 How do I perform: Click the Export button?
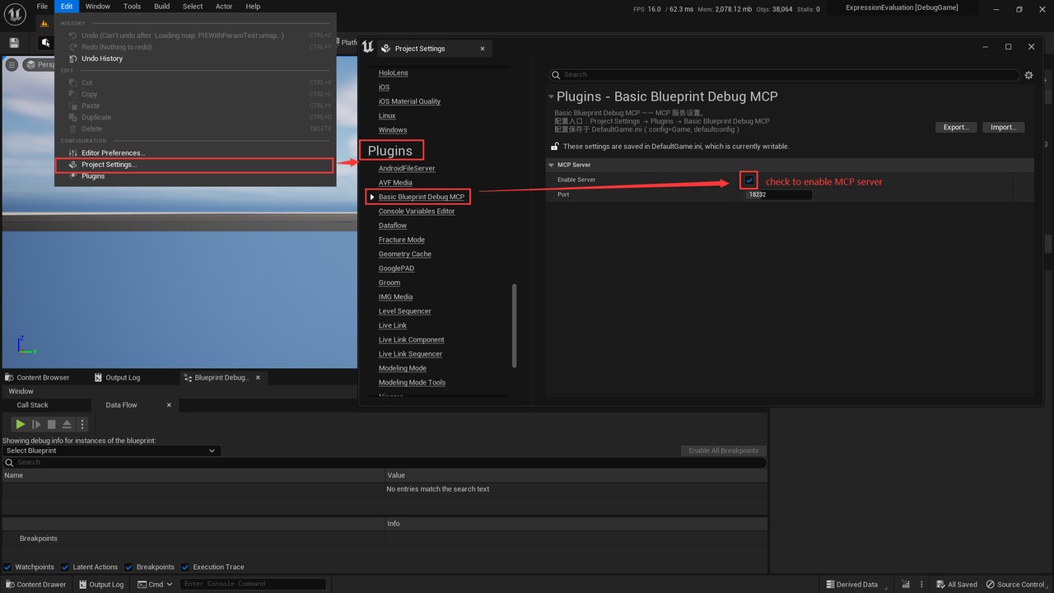point(956,127)
